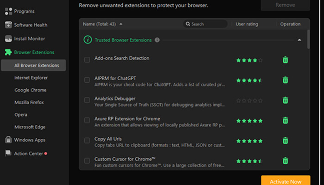Delete Analytics Debugger via trash icon
This screenshot has width=324, height=185.
coord(285,100)
